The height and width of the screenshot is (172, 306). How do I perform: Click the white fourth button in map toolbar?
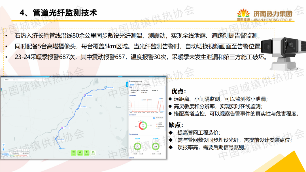(x=93, y=153)
